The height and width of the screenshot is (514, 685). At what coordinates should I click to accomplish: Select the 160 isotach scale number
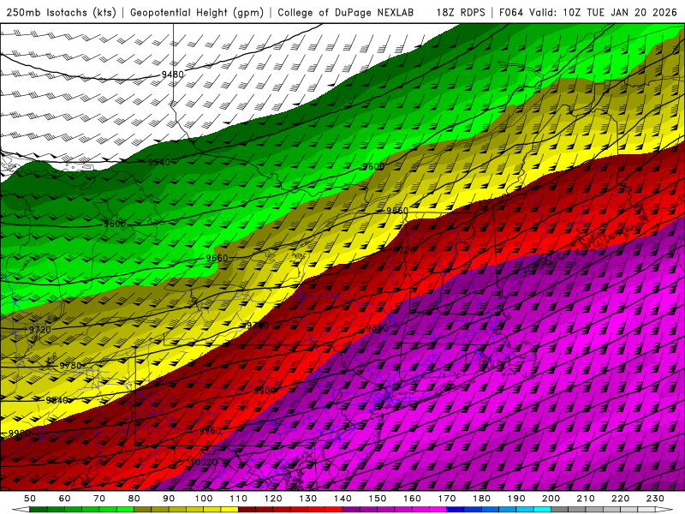click(412, 499)
